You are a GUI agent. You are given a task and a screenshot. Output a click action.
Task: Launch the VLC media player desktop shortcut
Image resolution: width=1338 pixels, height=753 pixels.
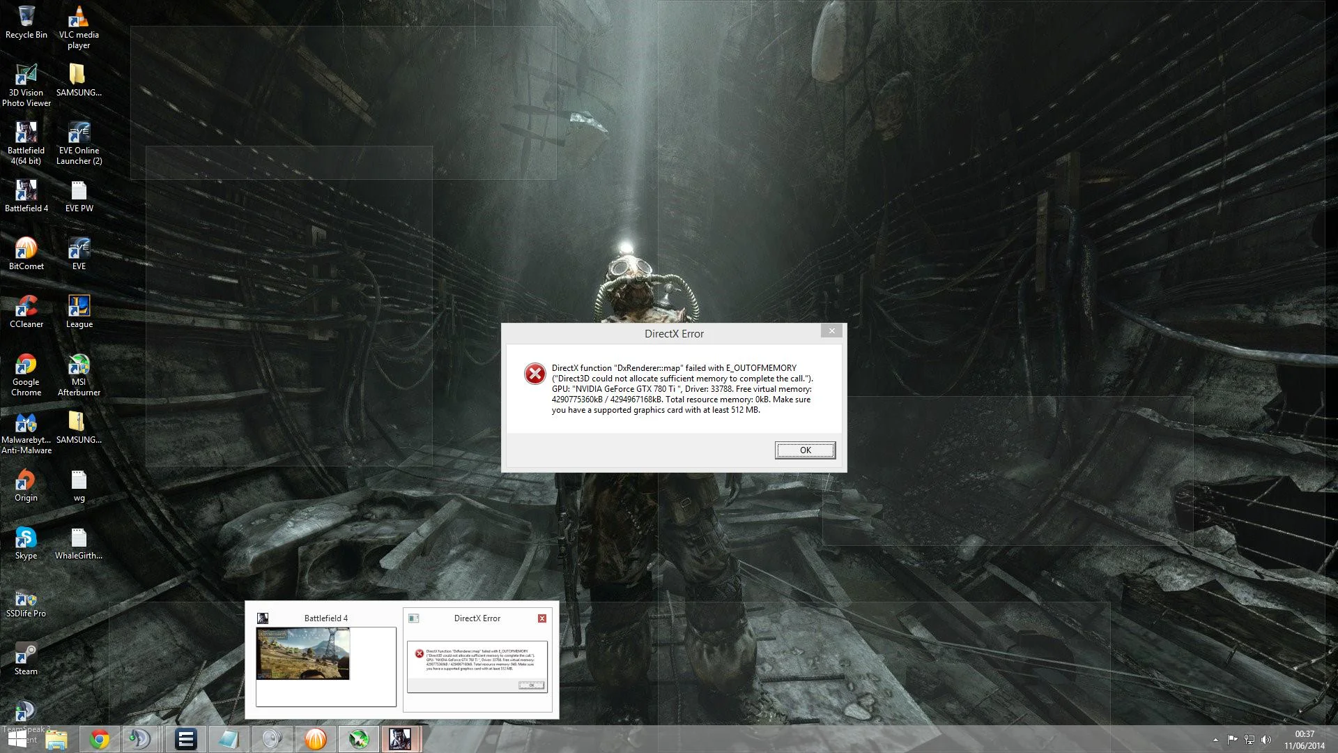click(79, 27)
